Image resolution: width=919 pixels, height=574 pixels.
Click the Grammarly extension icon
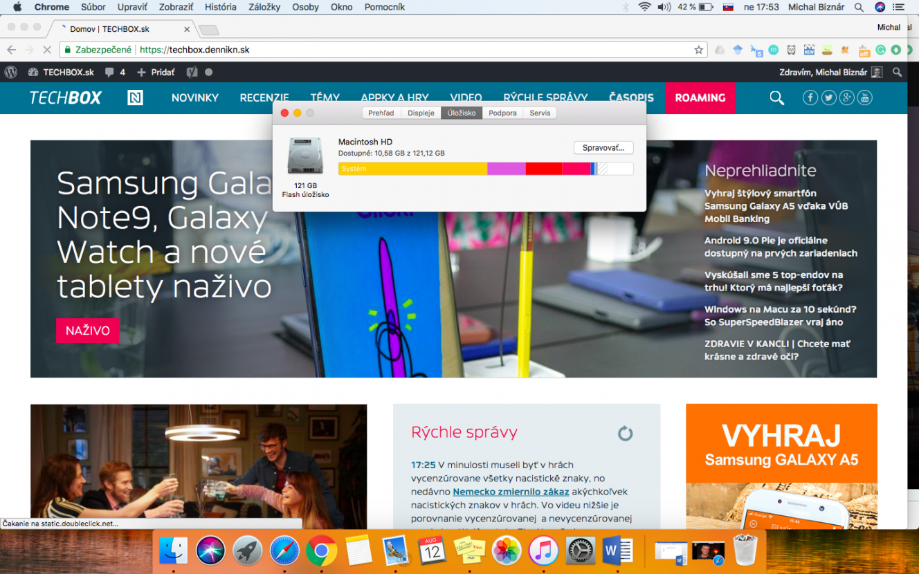click(x=880, y=50)
